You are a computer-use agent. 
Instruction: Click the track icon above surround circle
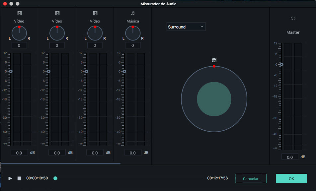pos(214,60)
